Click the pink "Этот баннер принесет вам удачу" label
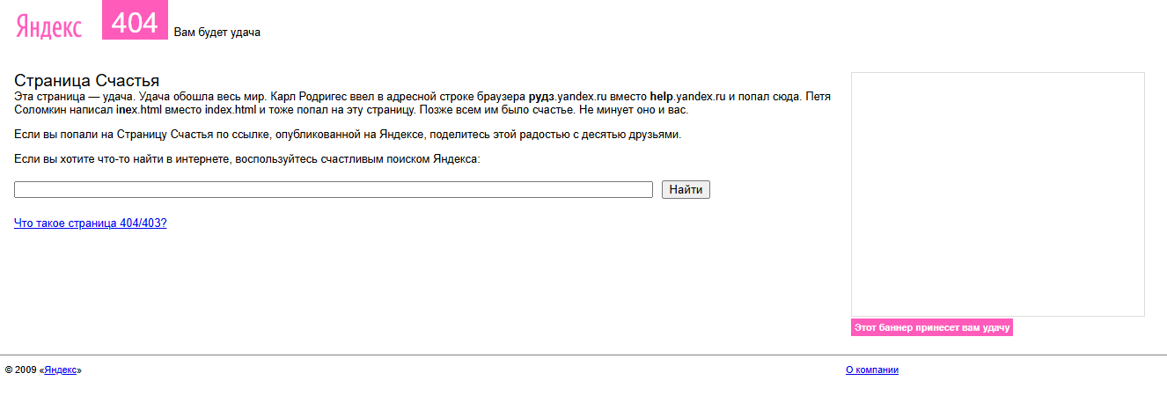This screenshot has width=1167, height=410. point(931,327)
